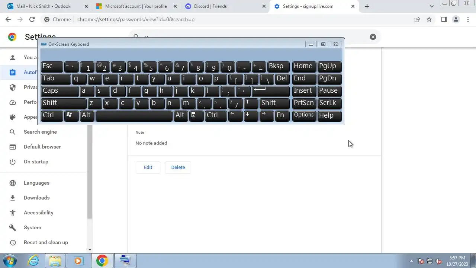
Task: Click the Enter arrow key on On-Screen Keyboard
Action: pos(271,91)
